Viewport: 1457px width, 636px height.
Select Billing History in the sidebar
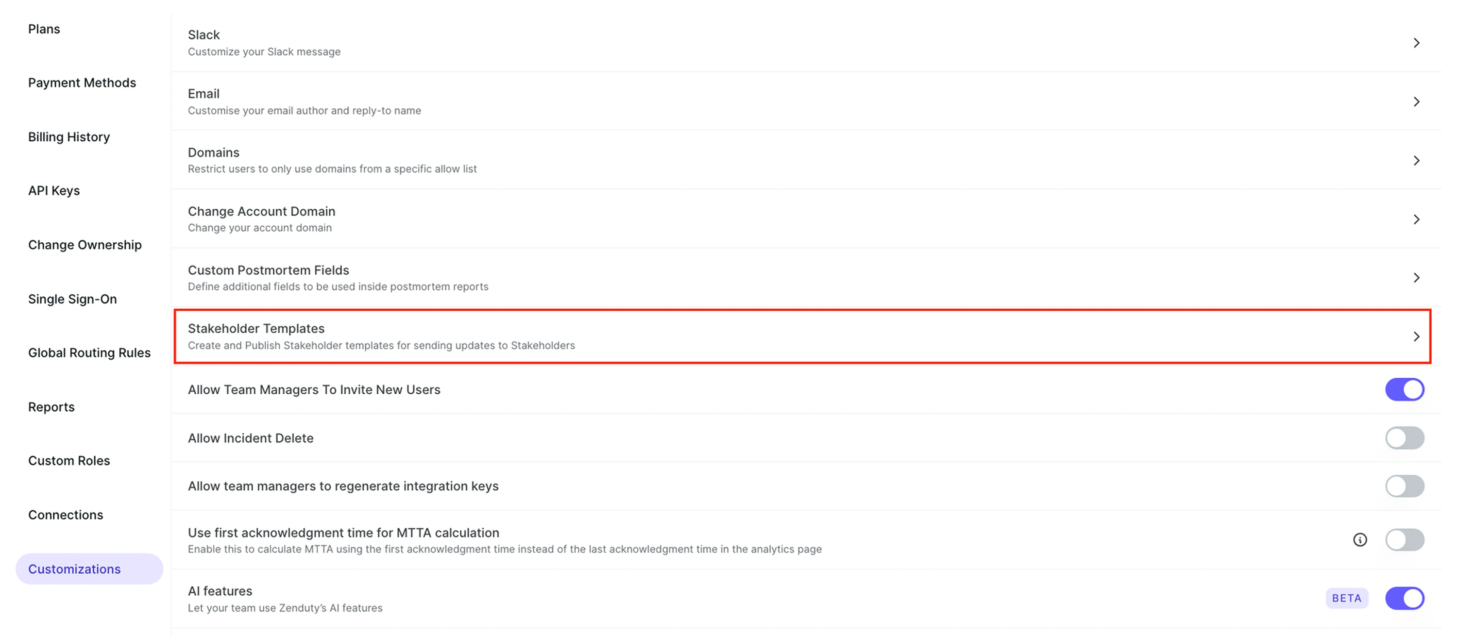point(68,136)
